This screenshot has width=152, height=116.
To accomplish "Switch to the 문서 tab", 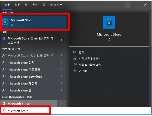I will click(35, 5).
